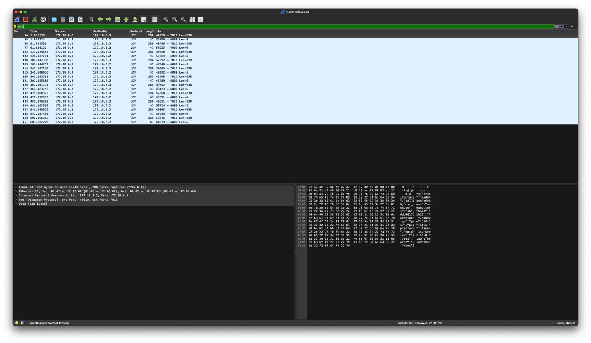The width and height of the screenshot is (591, 343).
Task: Toggle auto-scroll during live capture
Action: pyautogui.click(x=144, y=19)
